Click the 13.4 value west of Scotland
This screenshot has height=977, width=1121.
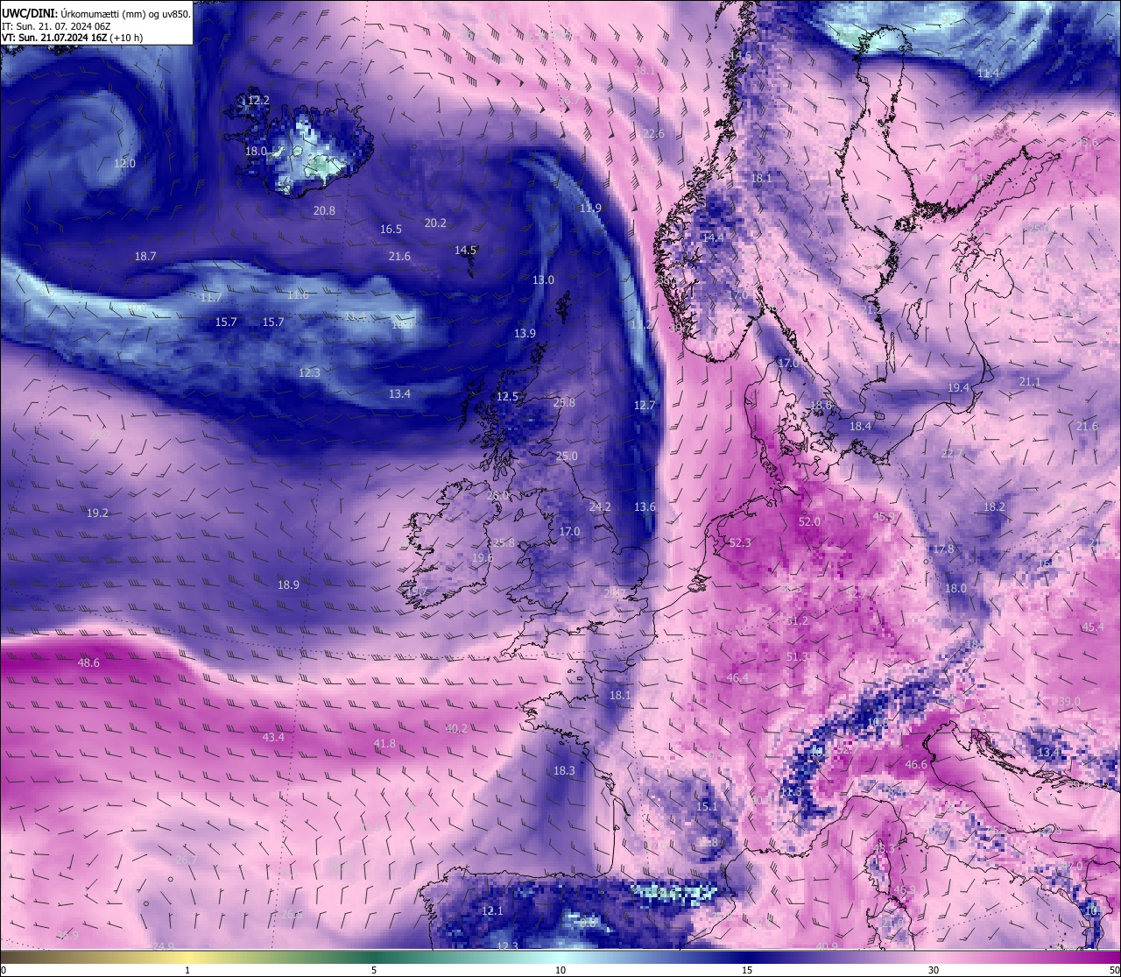pos(399,394)
